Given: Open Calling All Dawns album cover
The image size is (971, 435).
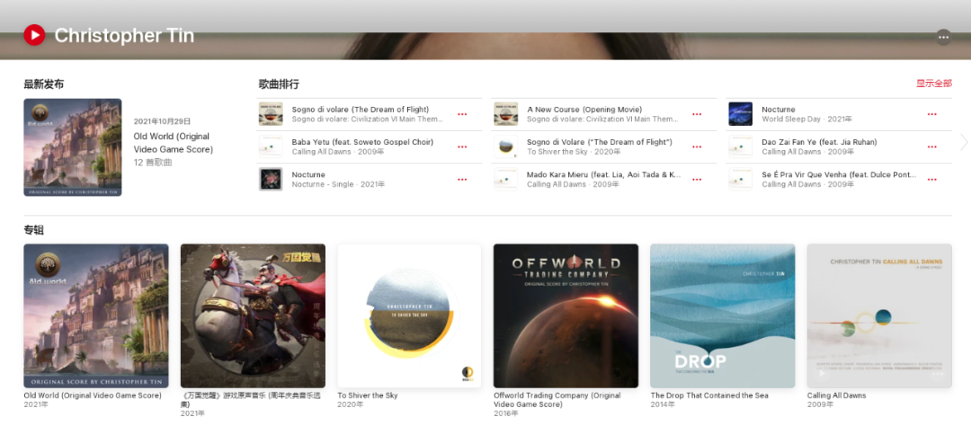Looking at the screenshot, I should point(879,315).
